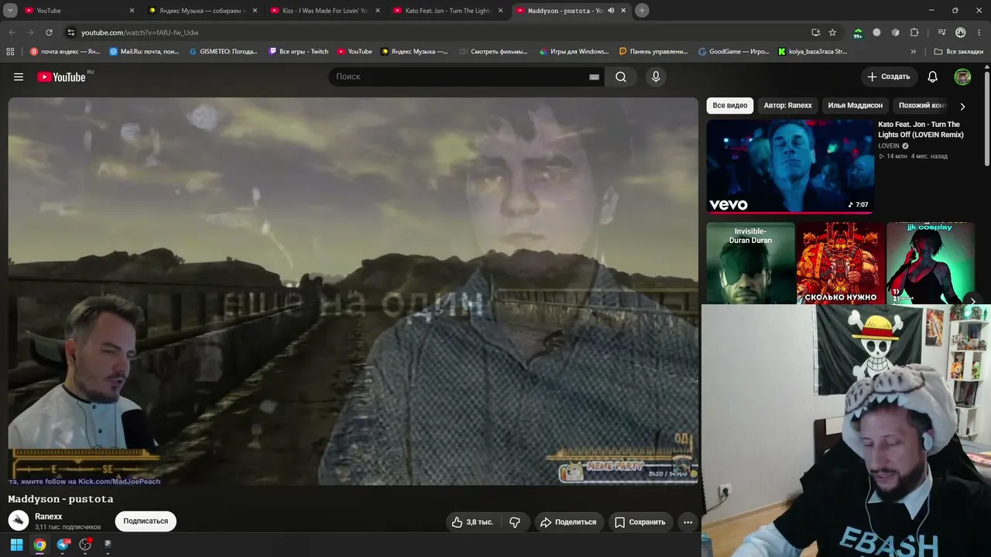View site information for youtube.com
Image resolution: width=991 pixels, height=557 pixels.
tap(70, 32)
